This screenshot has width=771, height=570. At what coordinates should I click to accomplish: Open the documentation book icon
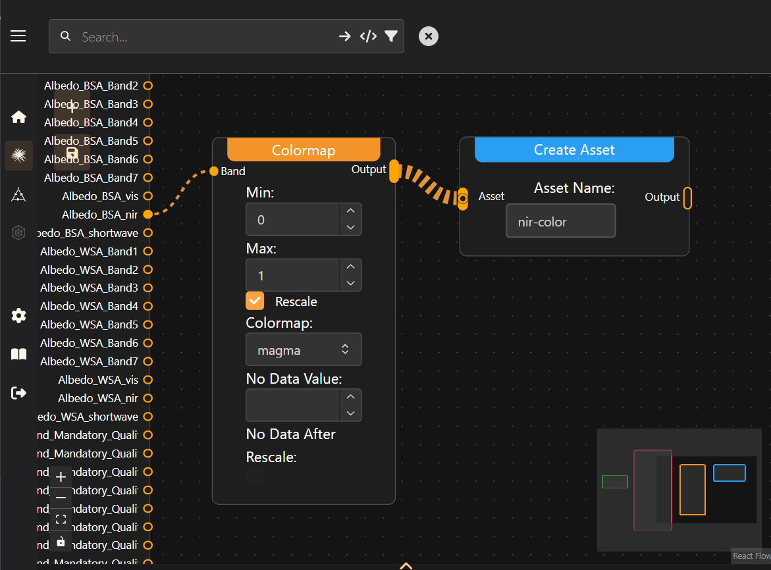click(x=18, y=355)
